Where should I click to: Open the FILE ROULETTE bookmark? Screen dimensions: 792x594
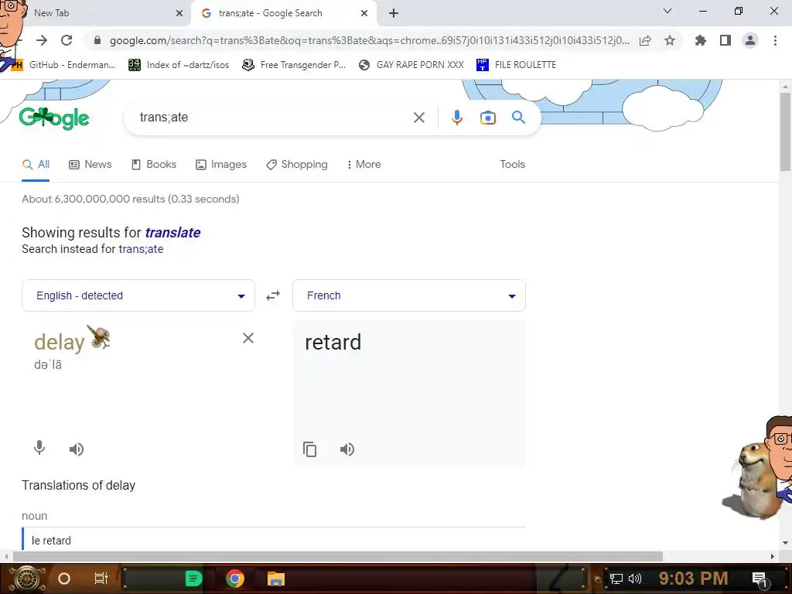point(516,65)
